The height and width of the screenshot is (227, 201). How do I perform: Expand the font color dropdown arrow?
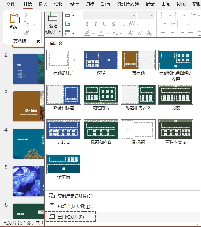[107, 33]
